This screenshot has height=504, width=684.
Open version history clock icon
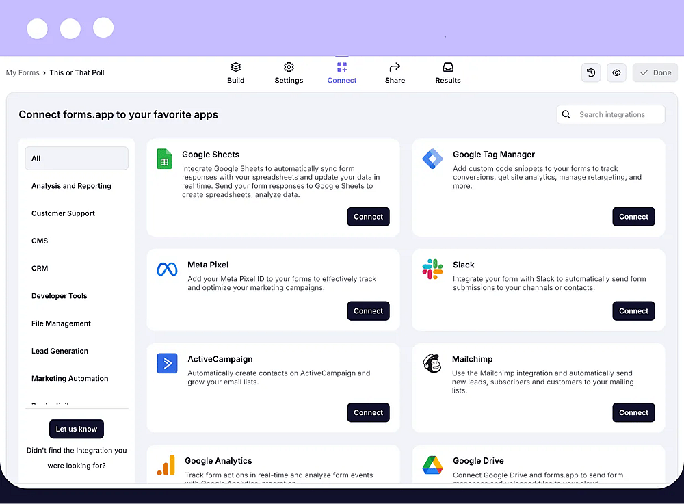coord(591,72)
